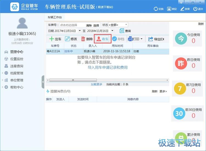Image resolution: width=206 pixels, height=151 pixels.
Task: Click the 收车 toolbar button
Action: [102, 39]
